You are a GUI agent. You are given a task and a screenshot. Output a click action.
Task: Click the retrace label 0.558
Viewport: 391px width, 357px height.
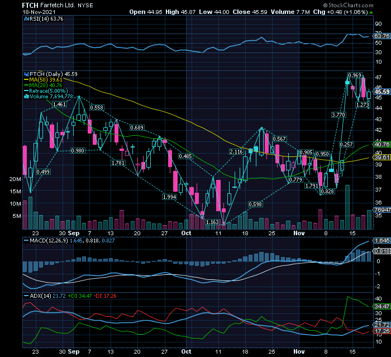(97, 107)
